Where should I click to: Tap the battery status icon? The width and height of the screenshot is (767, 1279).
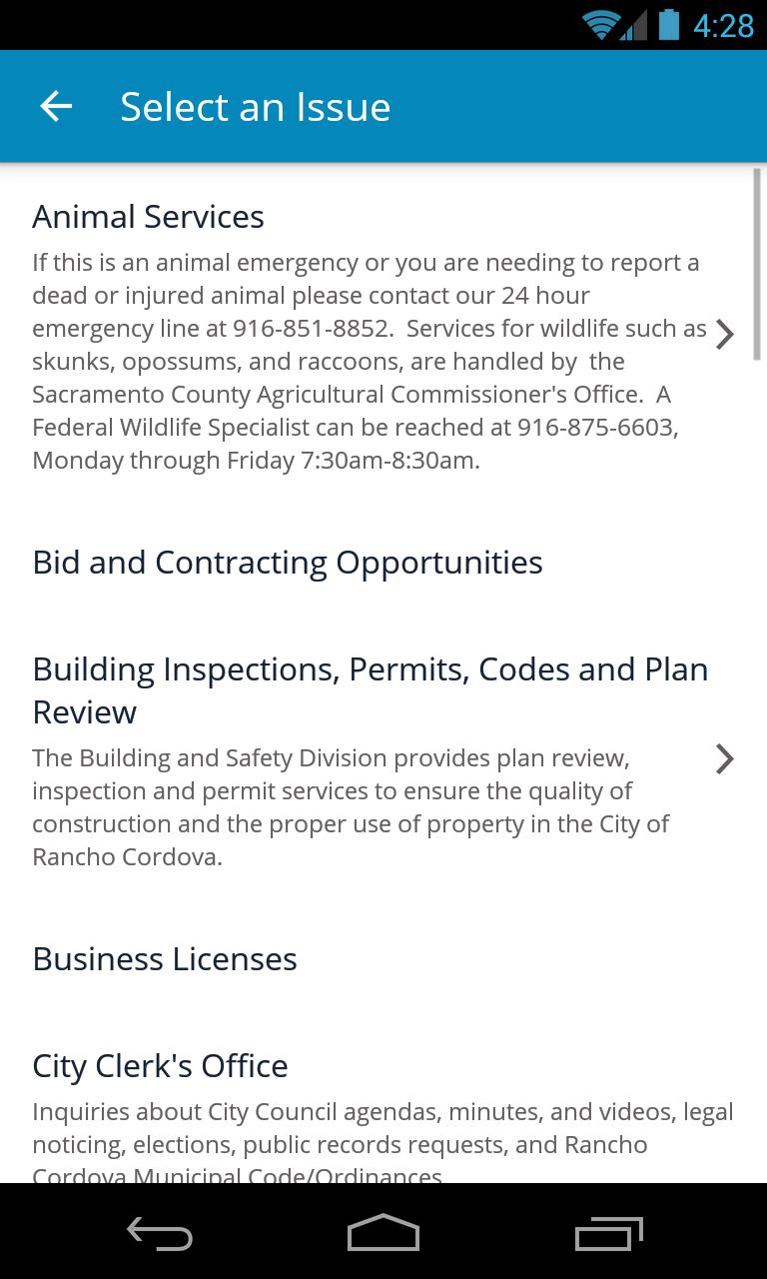pos(668,25)
